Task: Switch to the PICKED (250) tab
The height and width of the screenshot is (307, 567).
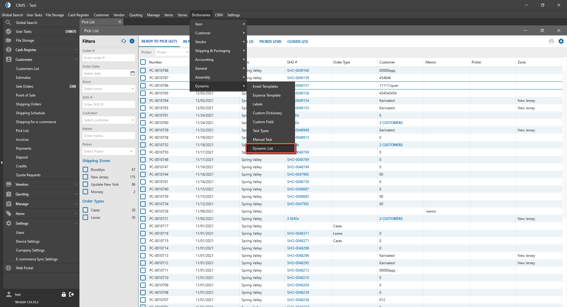Action: (x=270, y=42)
